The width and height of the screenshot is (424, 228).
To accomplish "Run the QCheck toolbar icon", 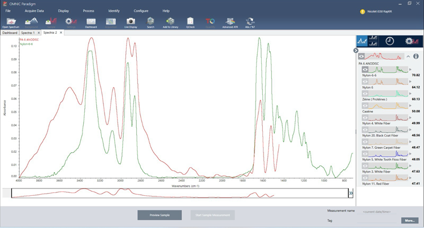I will tap(190, 21).
